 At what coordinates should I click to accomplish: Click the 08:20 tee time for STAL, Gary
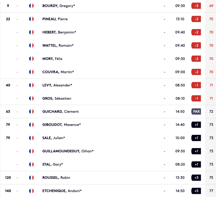tap(180, 164)
